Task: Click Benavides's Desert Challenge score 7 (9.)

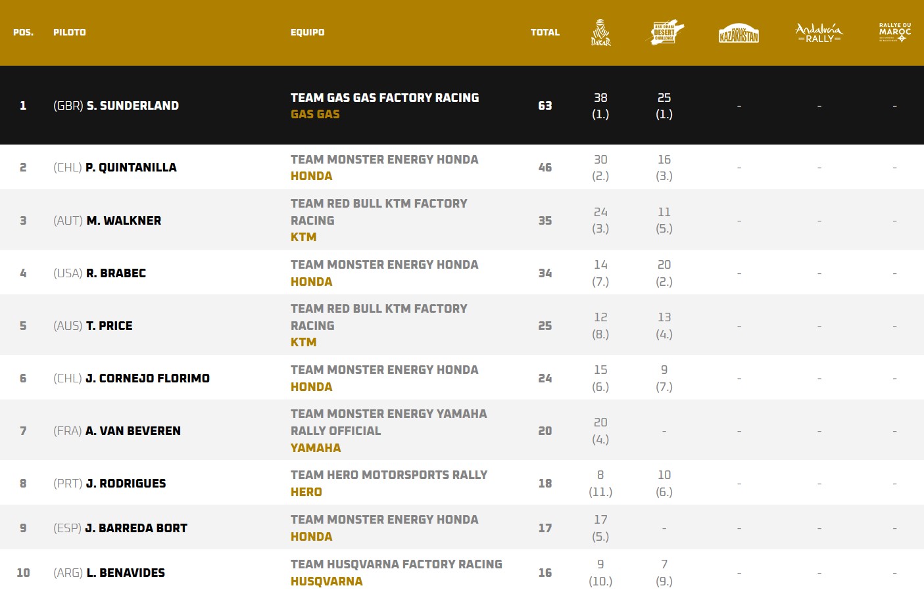Action: tap(664, 572)
